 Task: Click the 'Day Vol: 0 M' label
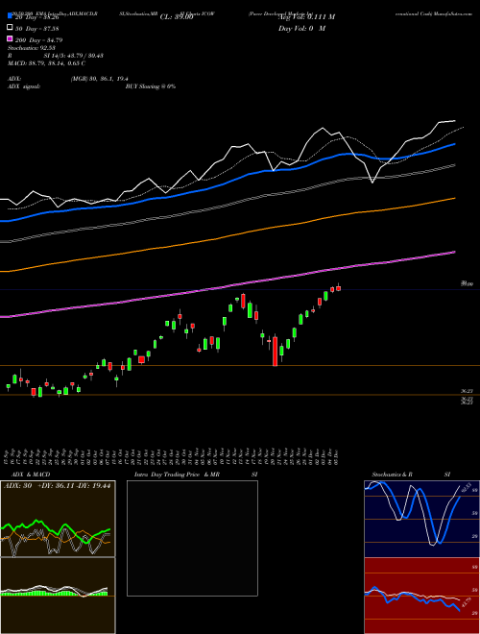[x=301, y=28]
